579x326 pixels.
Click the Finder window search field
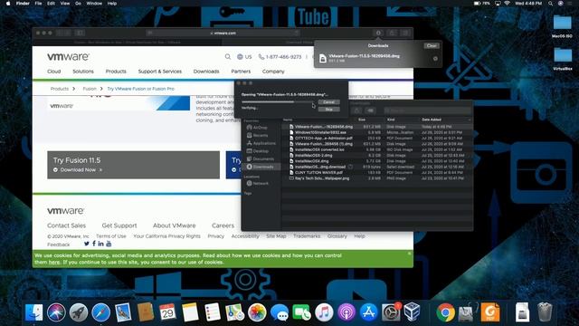427,110
